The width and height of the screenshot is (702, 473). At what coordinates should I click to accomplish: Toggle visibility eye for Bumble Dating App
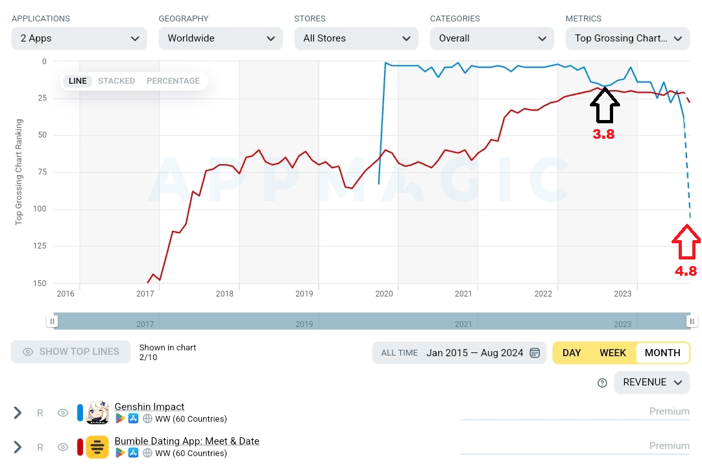pyautogui.click(x=63, y=447)
